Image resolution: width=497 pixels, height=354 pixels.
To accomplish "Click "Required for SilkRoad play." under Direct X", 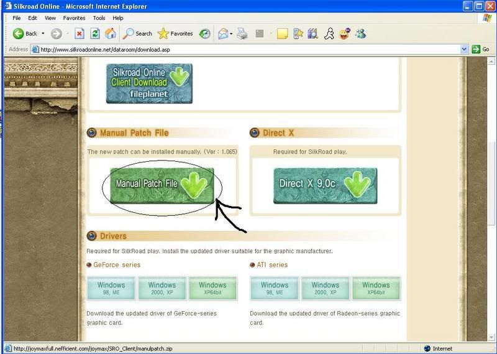I will click(310, 152).
